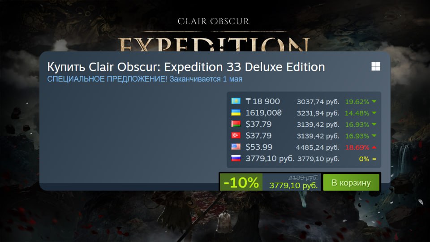Click the Windows platform icon
The height and width of the screenshot is (242, 430).
(x=376, y=66)
